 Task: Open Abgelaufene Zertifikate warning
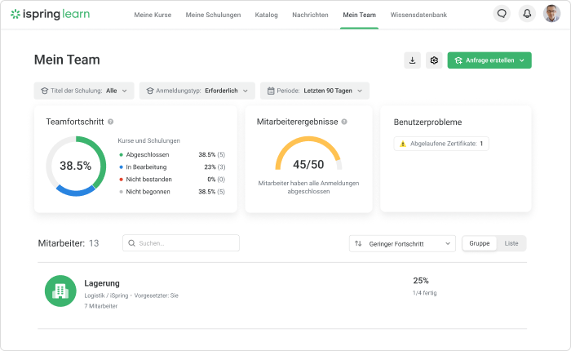pyautogui.click(x=440, y=144)
